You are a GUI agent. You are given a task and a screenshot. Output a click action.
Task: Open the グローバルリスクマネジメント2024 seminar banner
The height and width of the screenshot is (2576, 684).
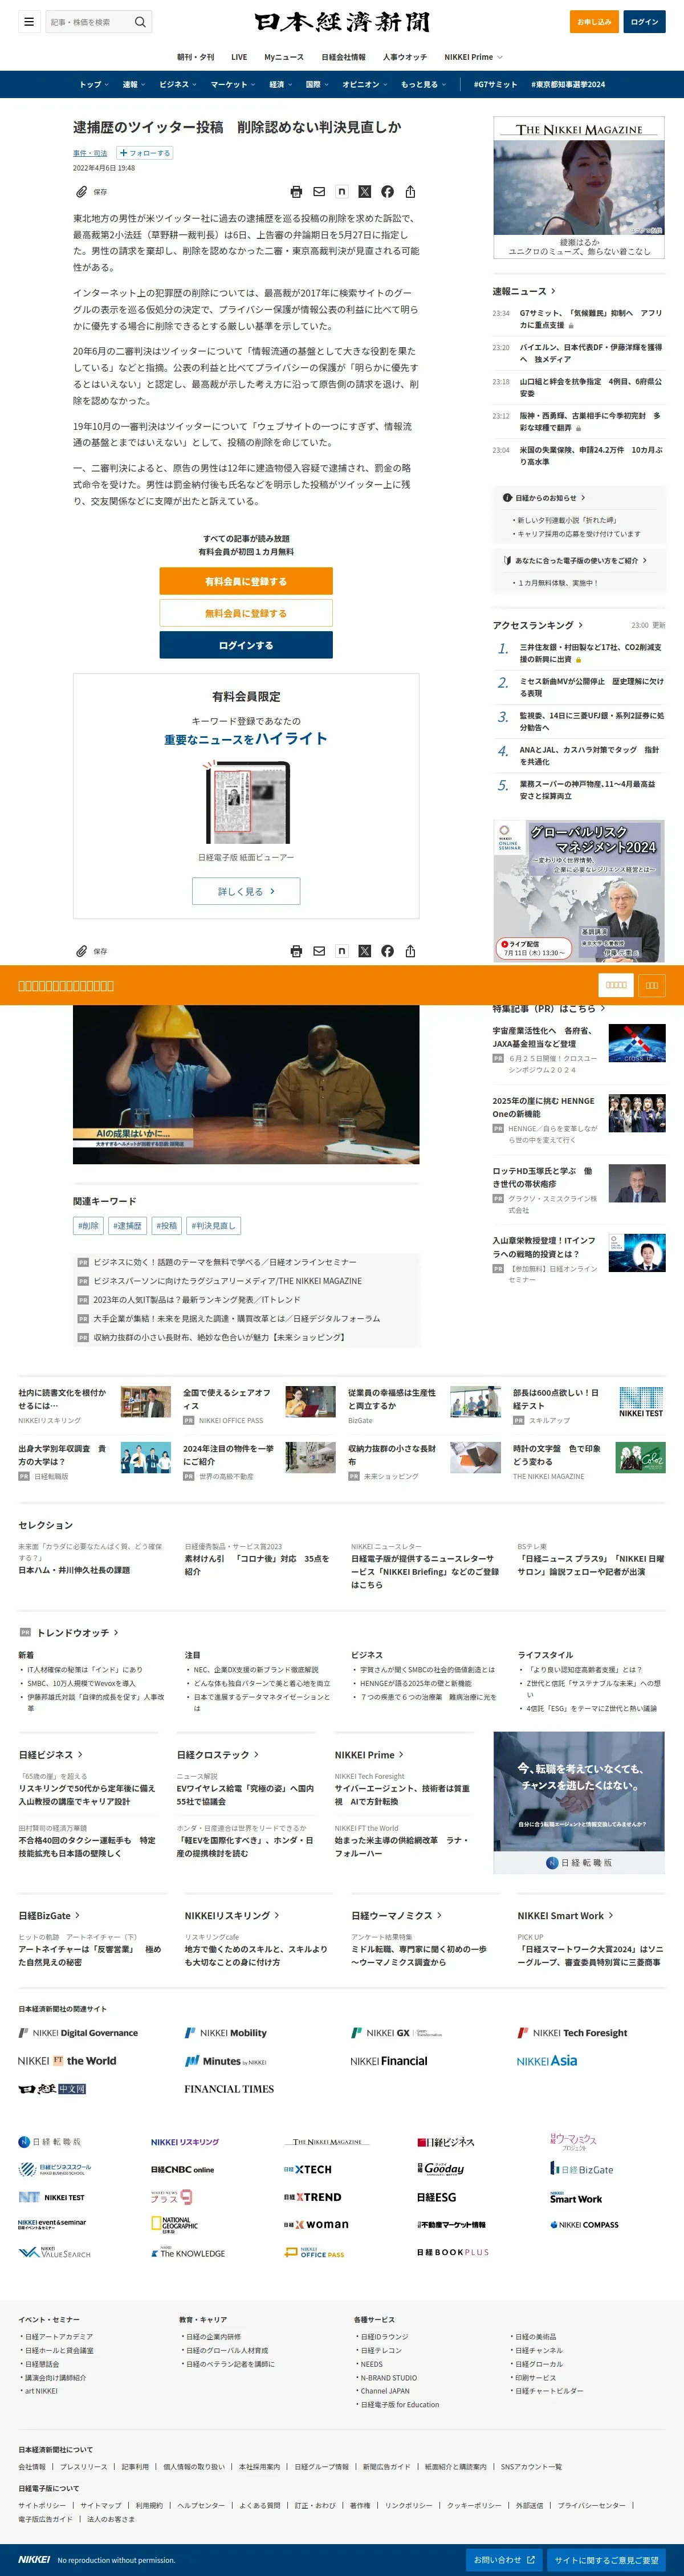point(579,892)
